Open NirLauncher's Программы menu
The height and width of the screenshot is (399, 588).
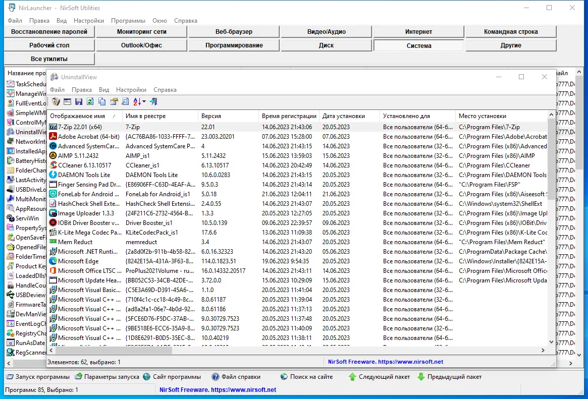[128, 21]
